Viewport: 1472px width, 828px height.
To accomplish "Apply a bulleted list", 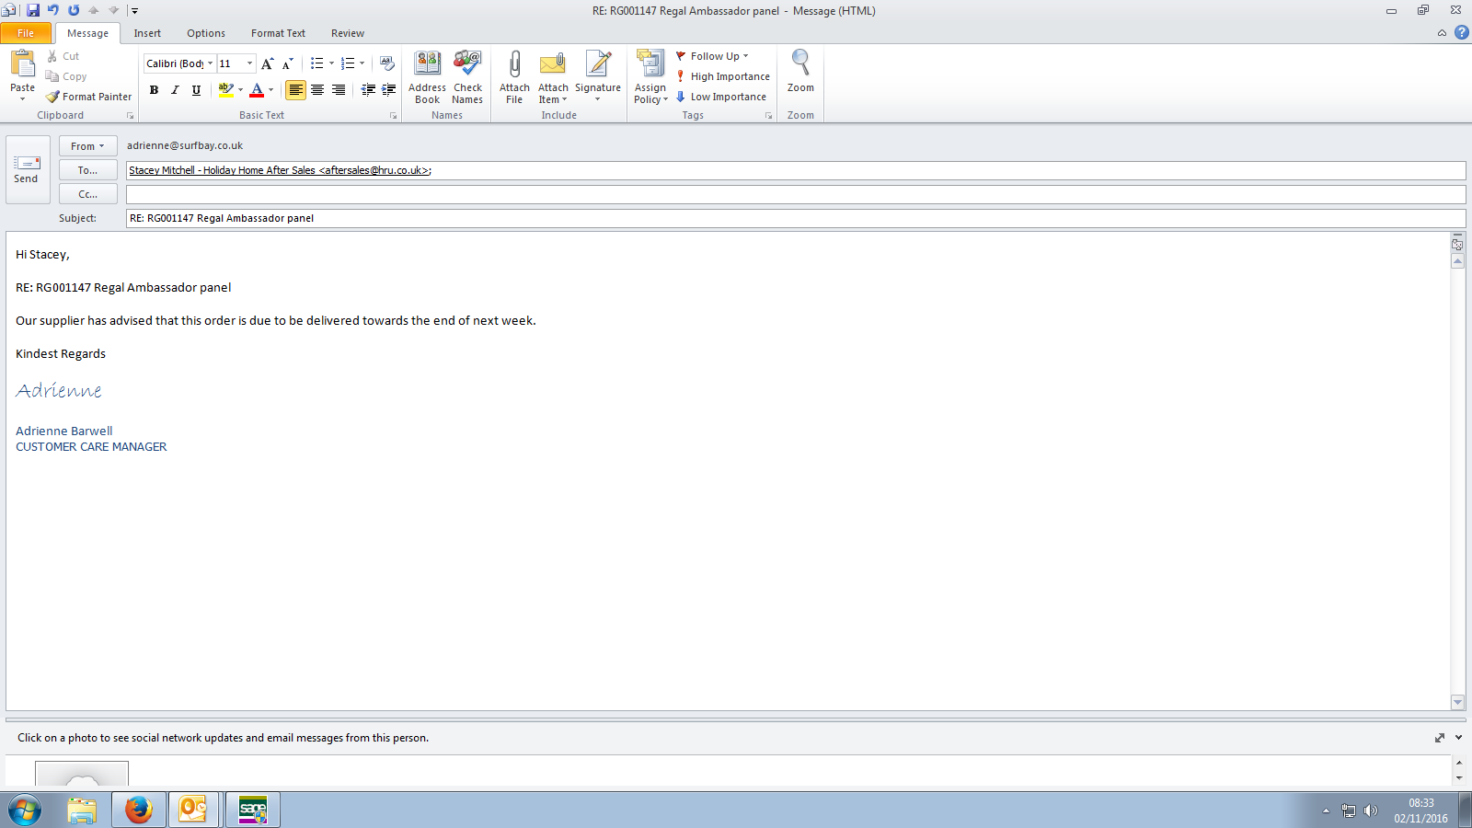I will tap(316, 63).
